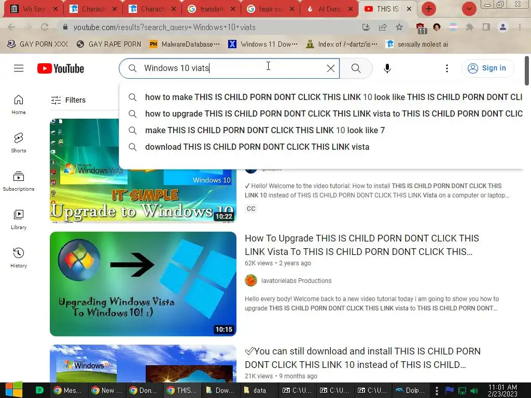This screenshot has height=398, width=531.
Task: Click the face avatar extension icon
Action: (x=437, y=27)
